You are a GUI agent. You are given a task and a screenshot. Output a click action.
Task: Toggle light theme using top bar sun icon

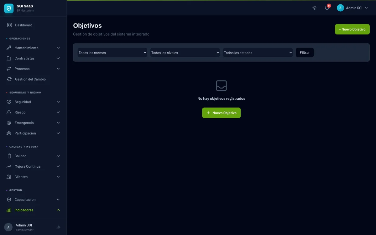(314, 8)
